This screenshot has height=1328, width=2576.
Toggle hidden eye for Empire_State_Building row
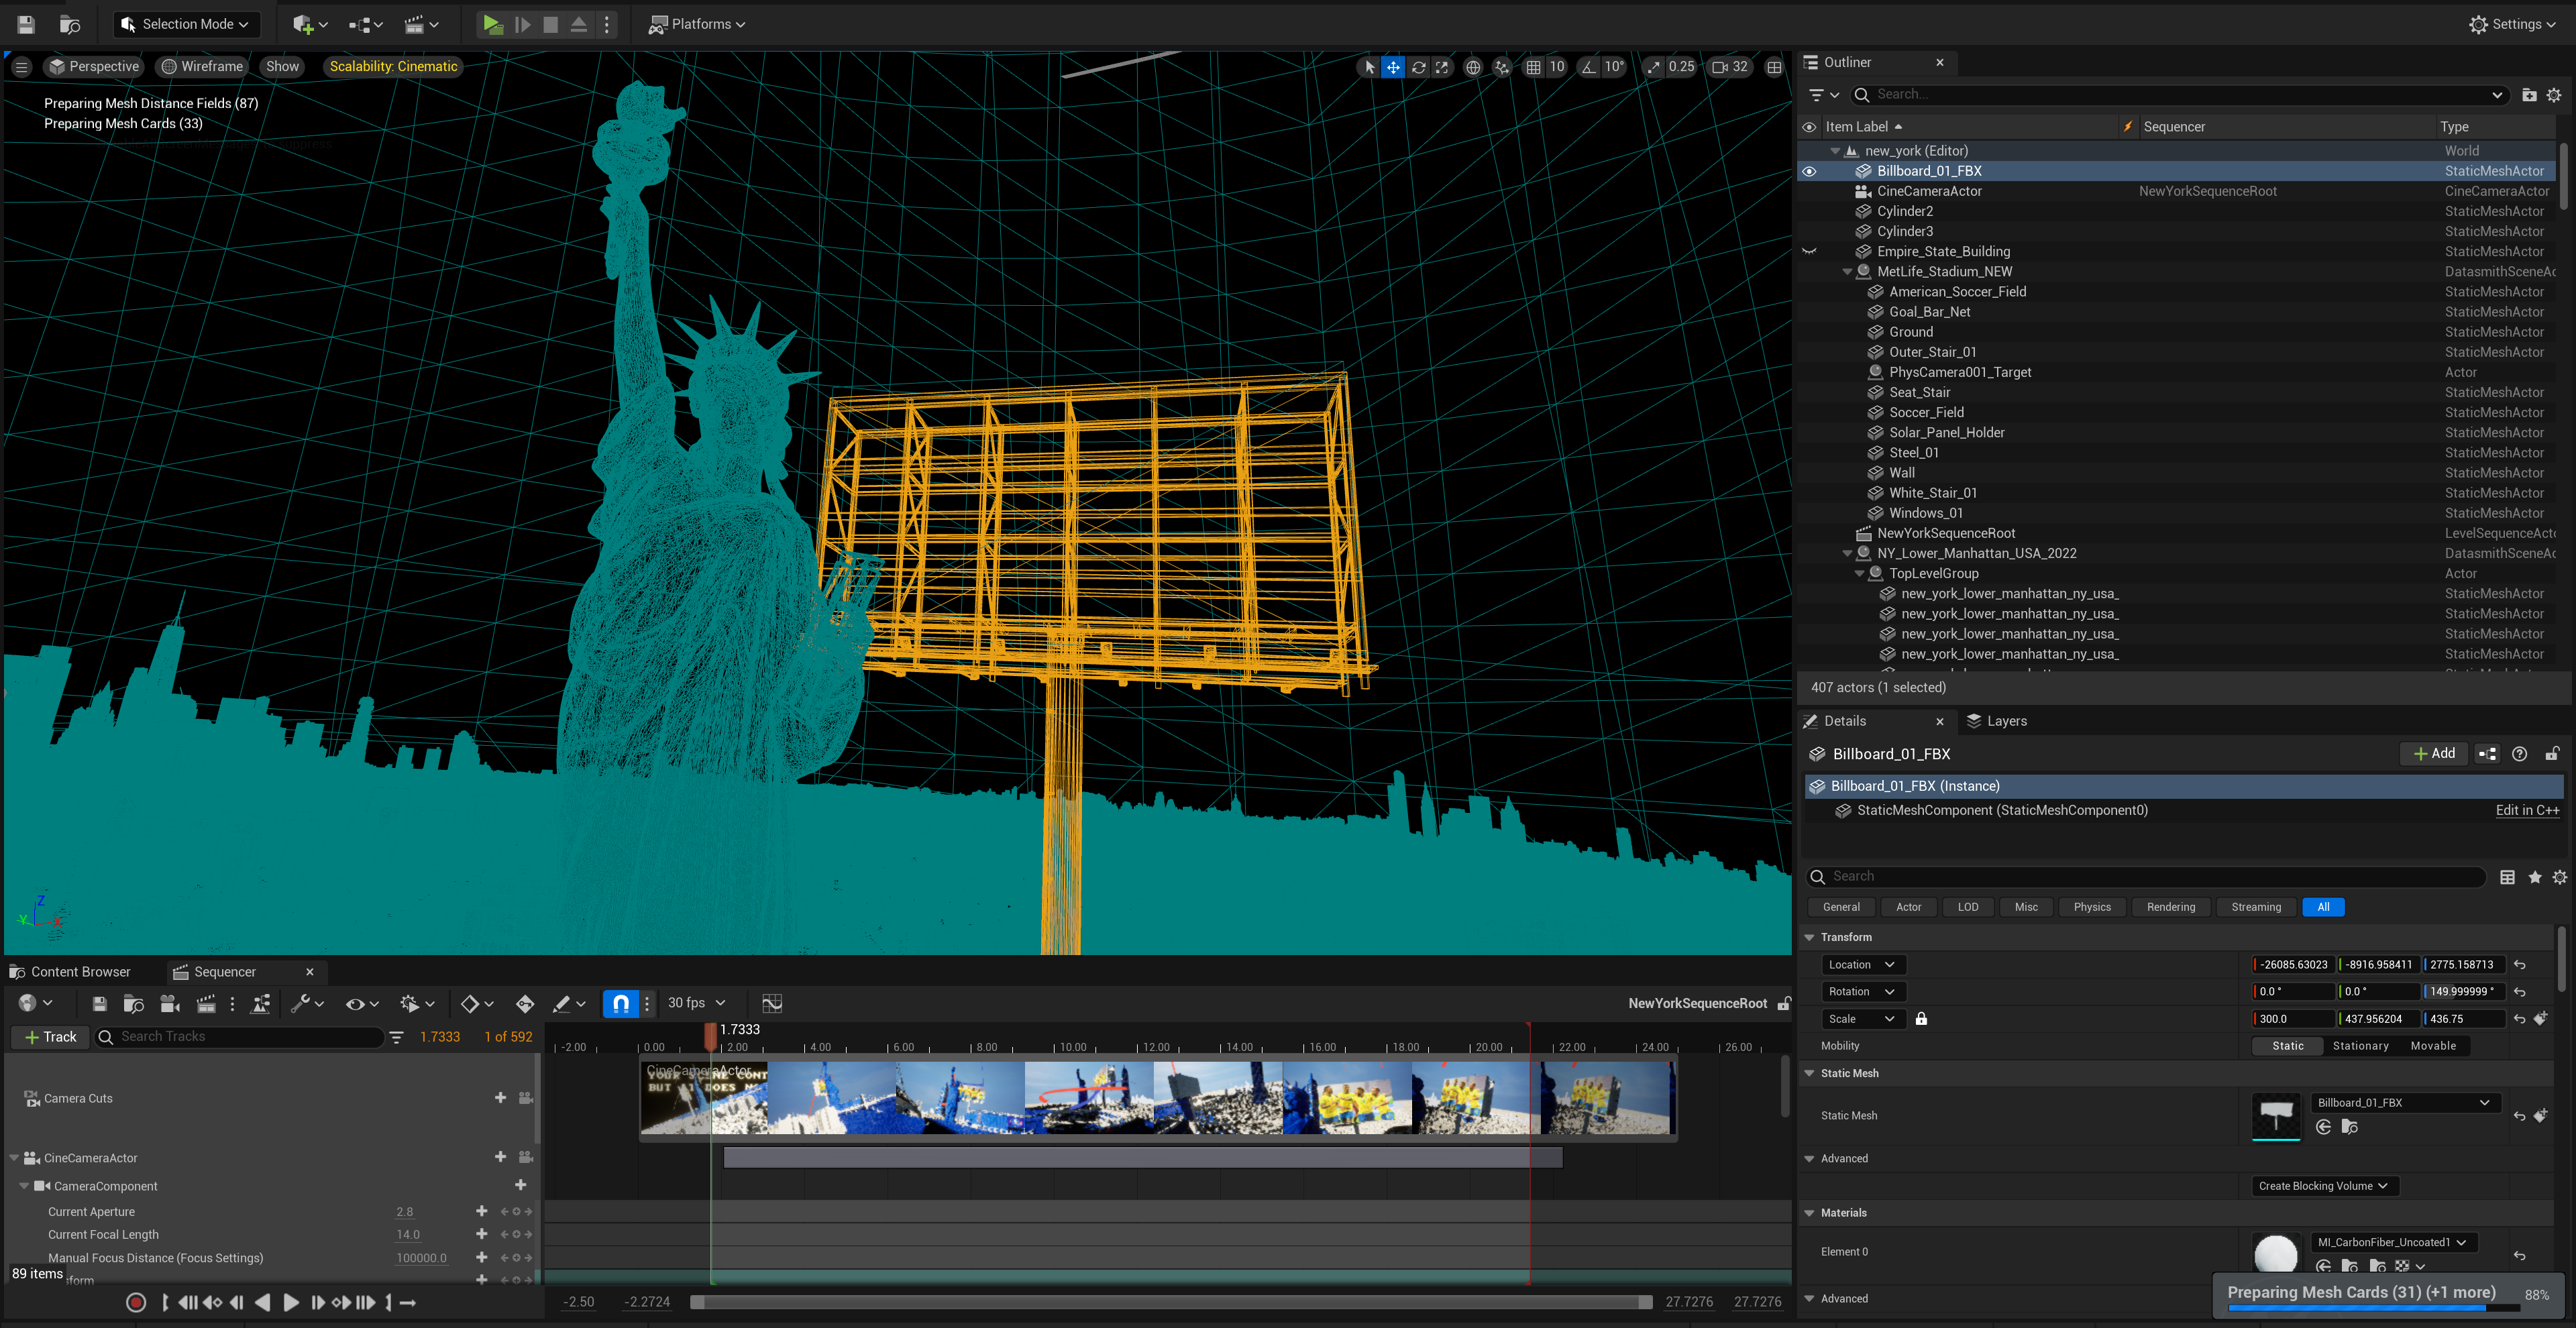point(1809,252)
